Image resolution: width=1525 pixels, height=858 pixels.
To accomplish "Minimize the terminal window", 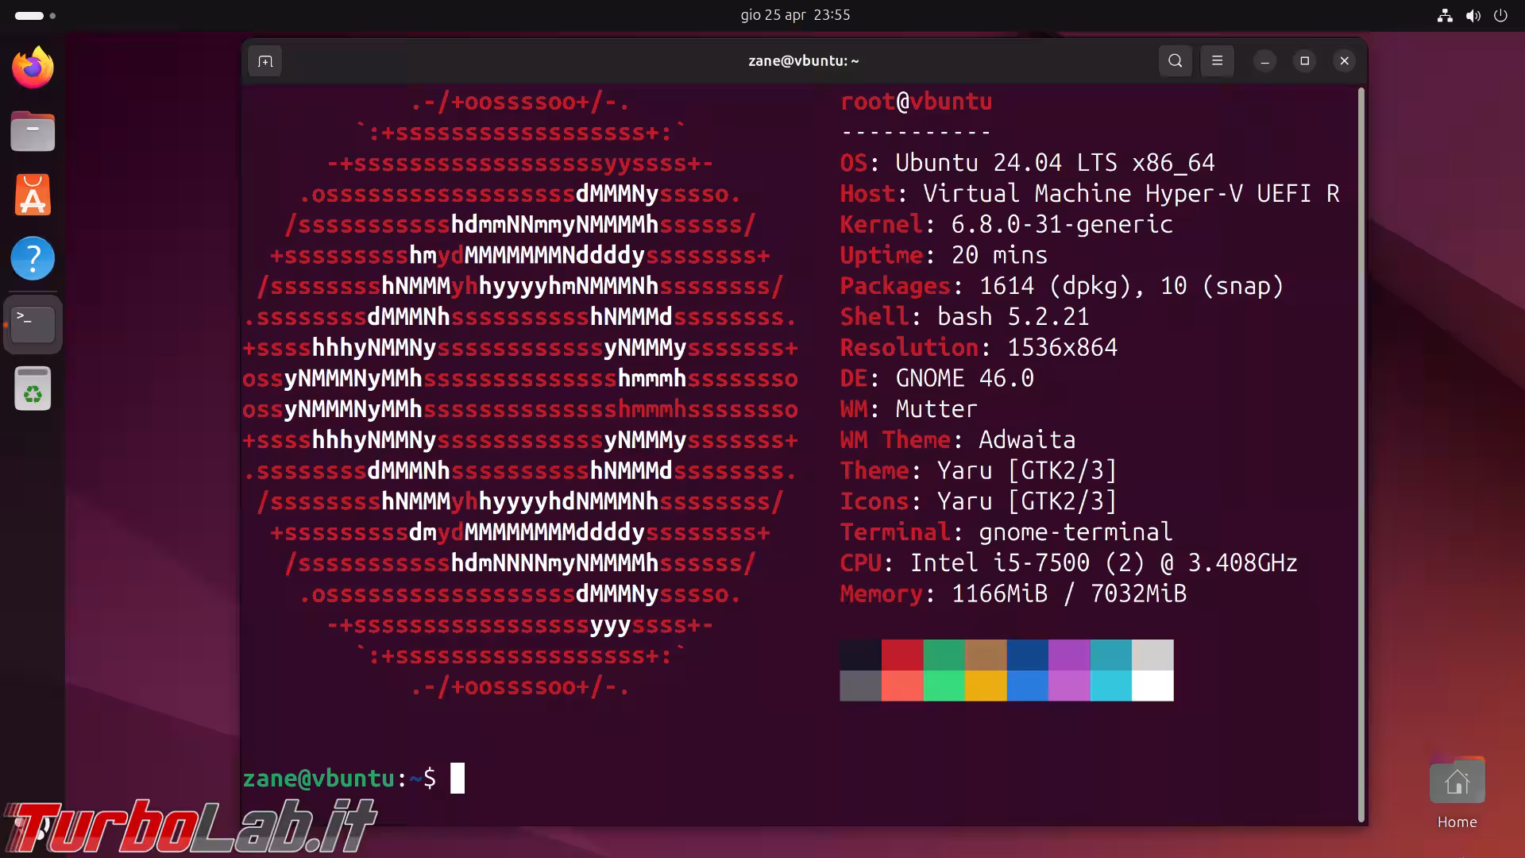I will [x=1264, y=61].
